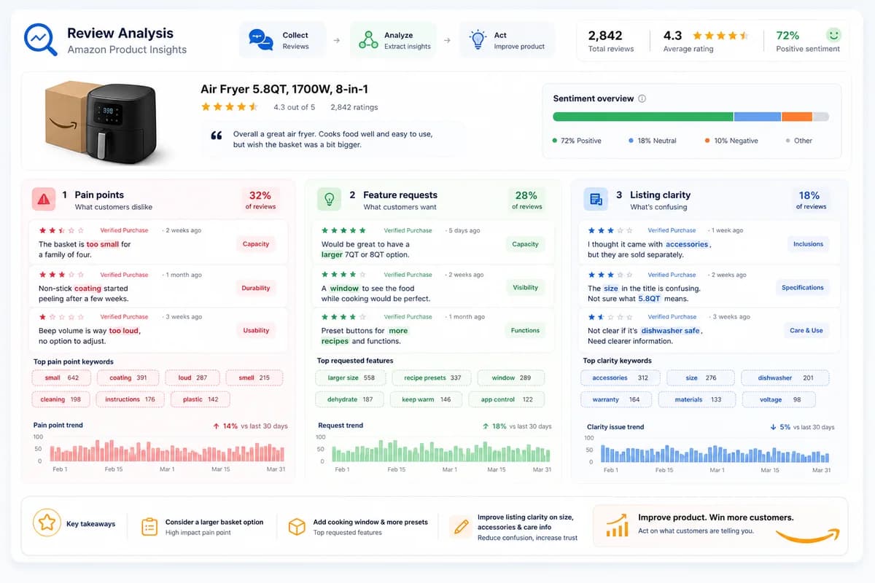This screenshot has height=583, width=875.
Task: Click the Capacity tag on basket too small review
Action: coord(256,244)
